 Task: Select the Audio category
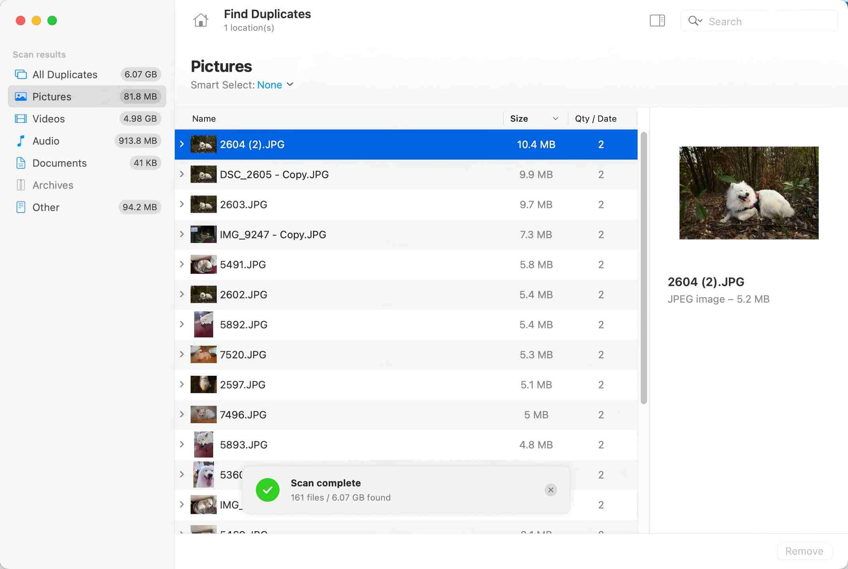46,141
